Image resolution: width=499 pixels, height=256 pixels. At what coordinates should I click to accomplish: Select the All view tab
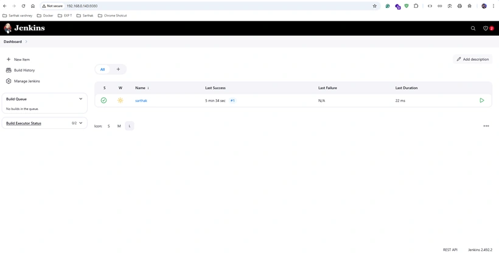102,69
